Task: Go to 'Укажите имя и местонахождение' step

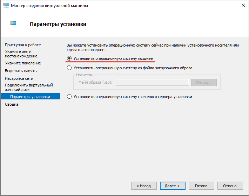Action: 21,54
